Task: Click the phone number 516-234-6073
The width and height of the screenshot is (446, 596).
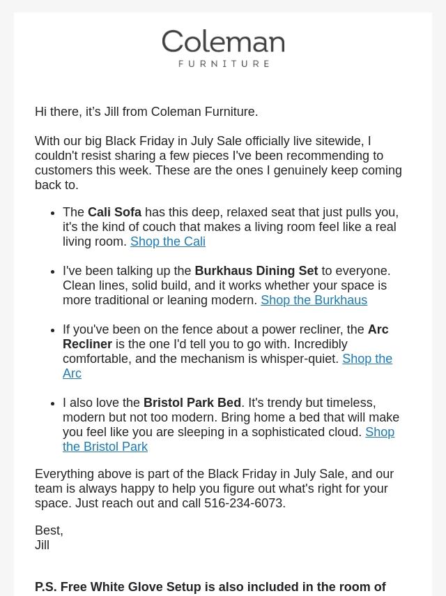Action: [x=243, y=503]
